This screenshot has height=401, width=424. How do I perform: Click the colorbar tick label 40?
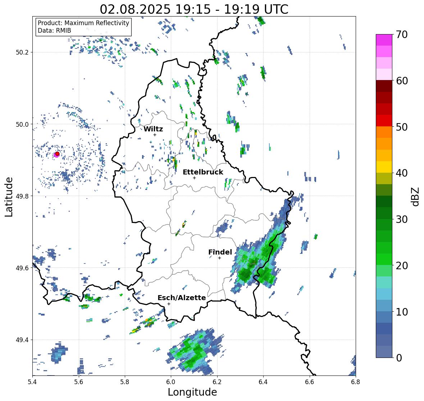(402, 173)
